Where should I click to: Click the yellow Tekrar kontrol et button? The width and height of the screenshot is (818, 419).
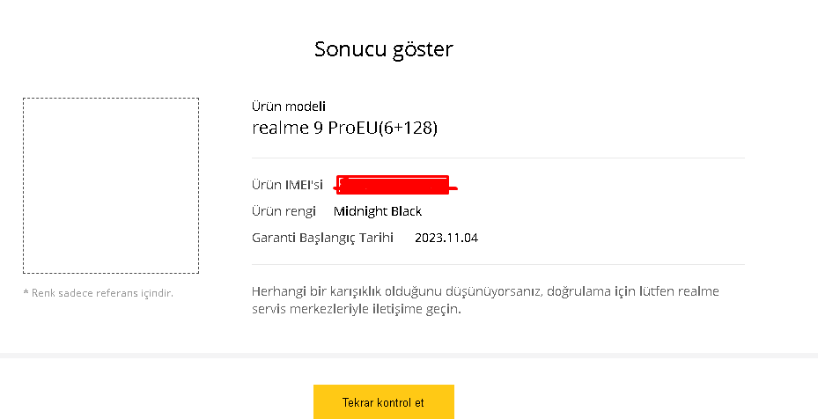pyautogui.click(x=383, y=402)
